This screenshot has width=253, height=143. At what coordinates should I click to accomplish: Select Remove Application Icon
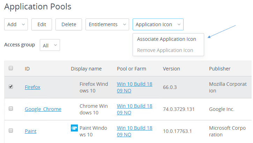pyautogui.click(x=165, y=50)
